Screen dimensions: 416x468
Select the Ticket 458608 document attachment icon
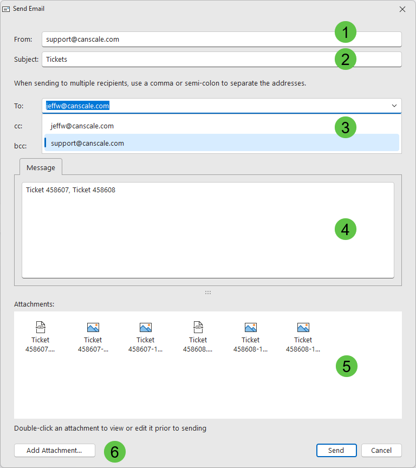[198, 327]
